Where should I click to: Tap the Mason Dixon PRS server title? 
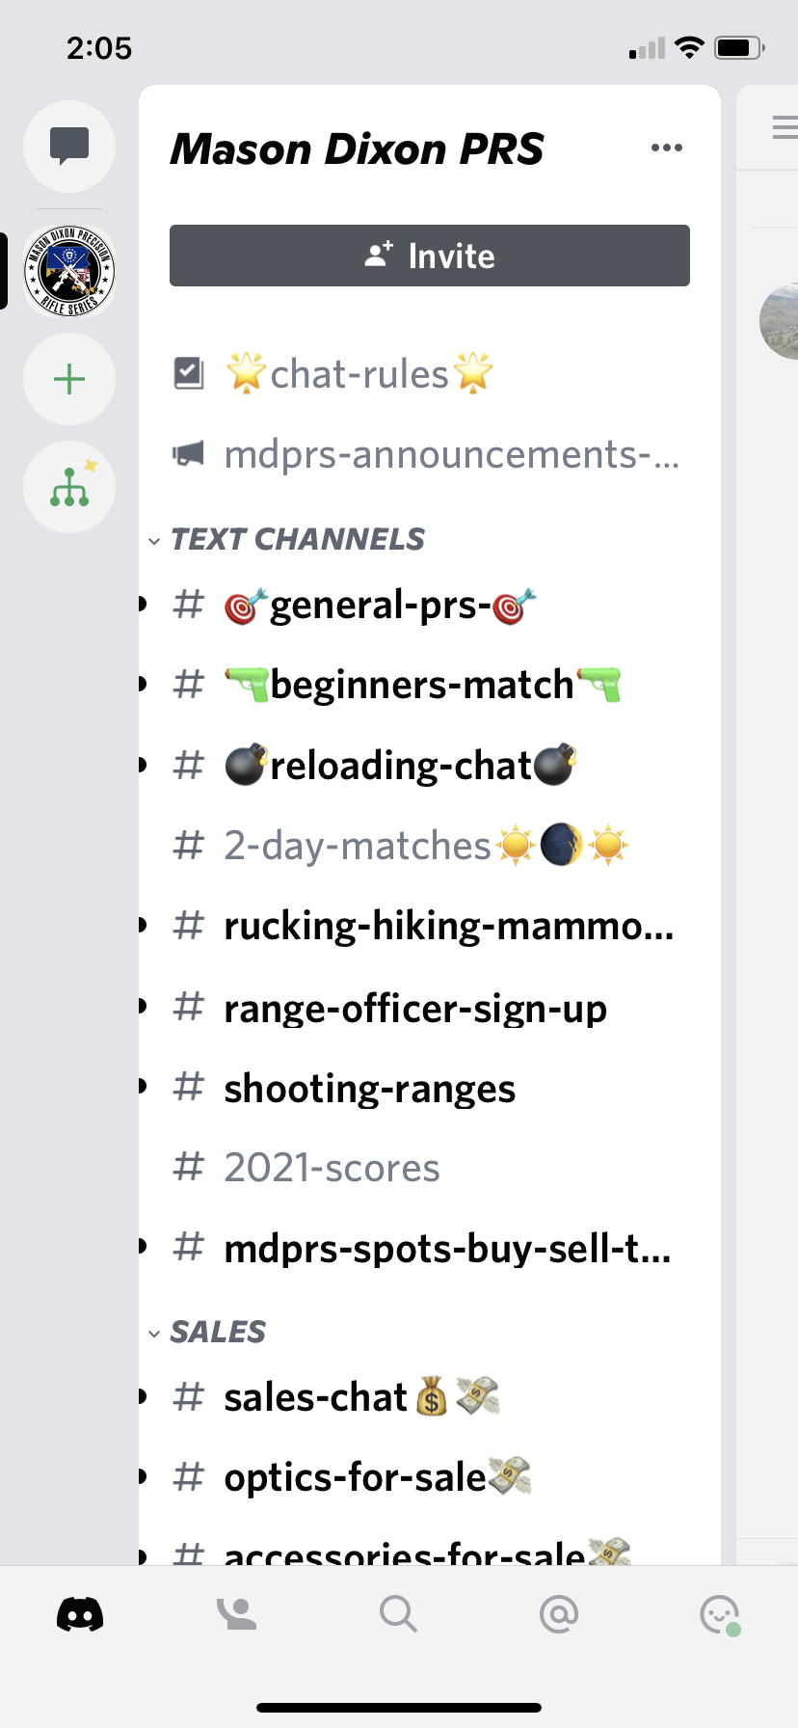point(358,148)
